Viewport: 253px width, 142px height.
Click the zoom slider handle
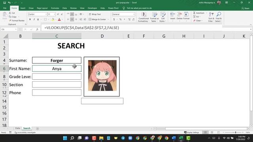click(x=236, y=133)
